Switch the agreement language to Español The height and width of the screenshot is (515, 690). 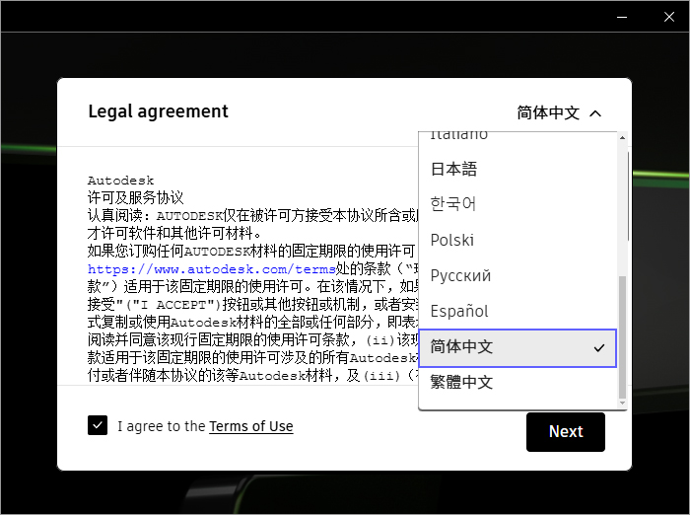[517, 311]
